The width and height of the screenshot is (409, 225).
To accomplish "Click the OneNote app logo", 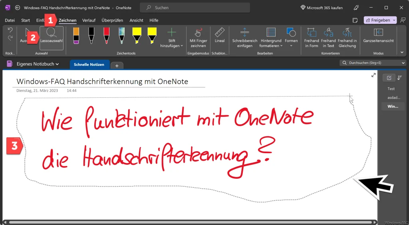I will click(x=8, y=8).
